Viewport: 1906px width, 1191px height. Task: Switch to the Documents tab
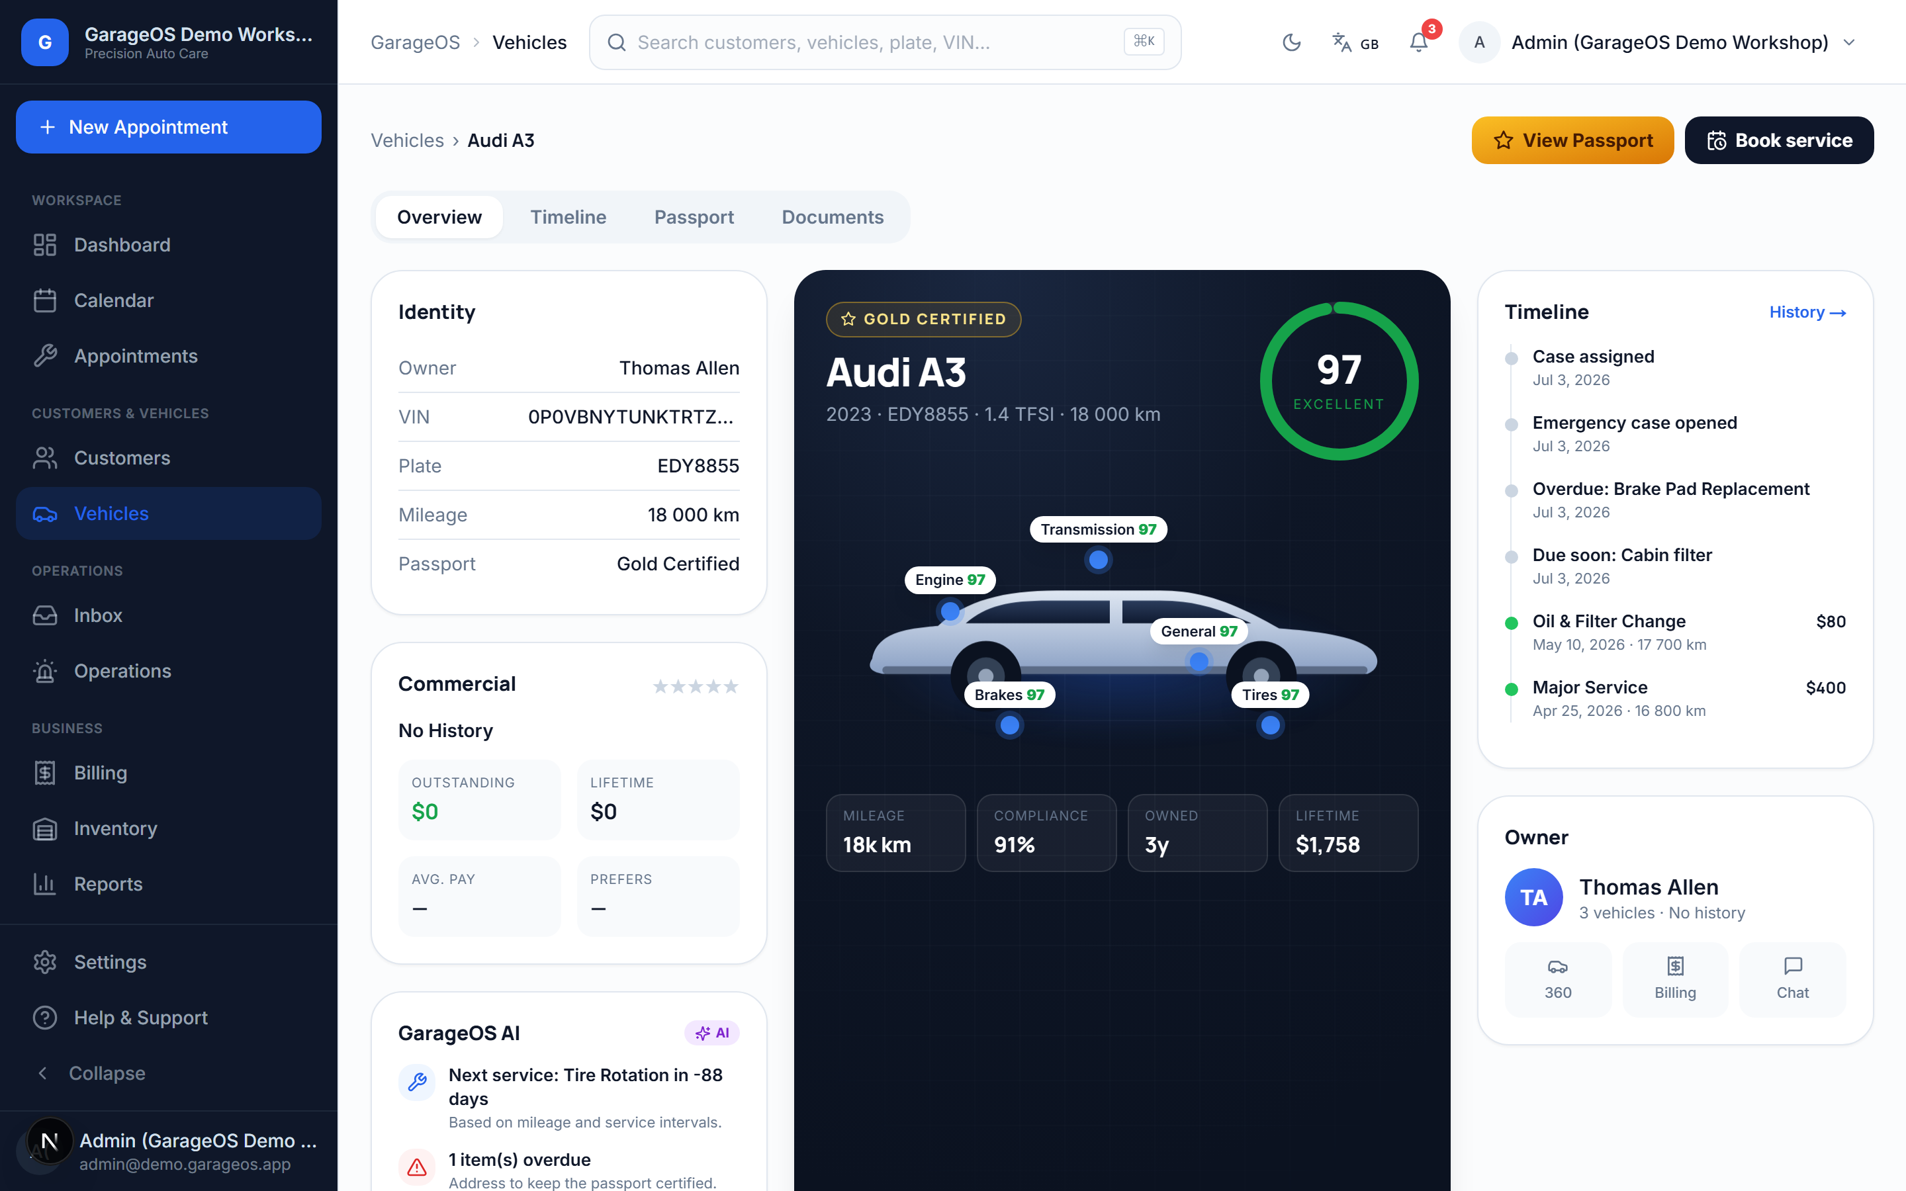pos(833,218)
